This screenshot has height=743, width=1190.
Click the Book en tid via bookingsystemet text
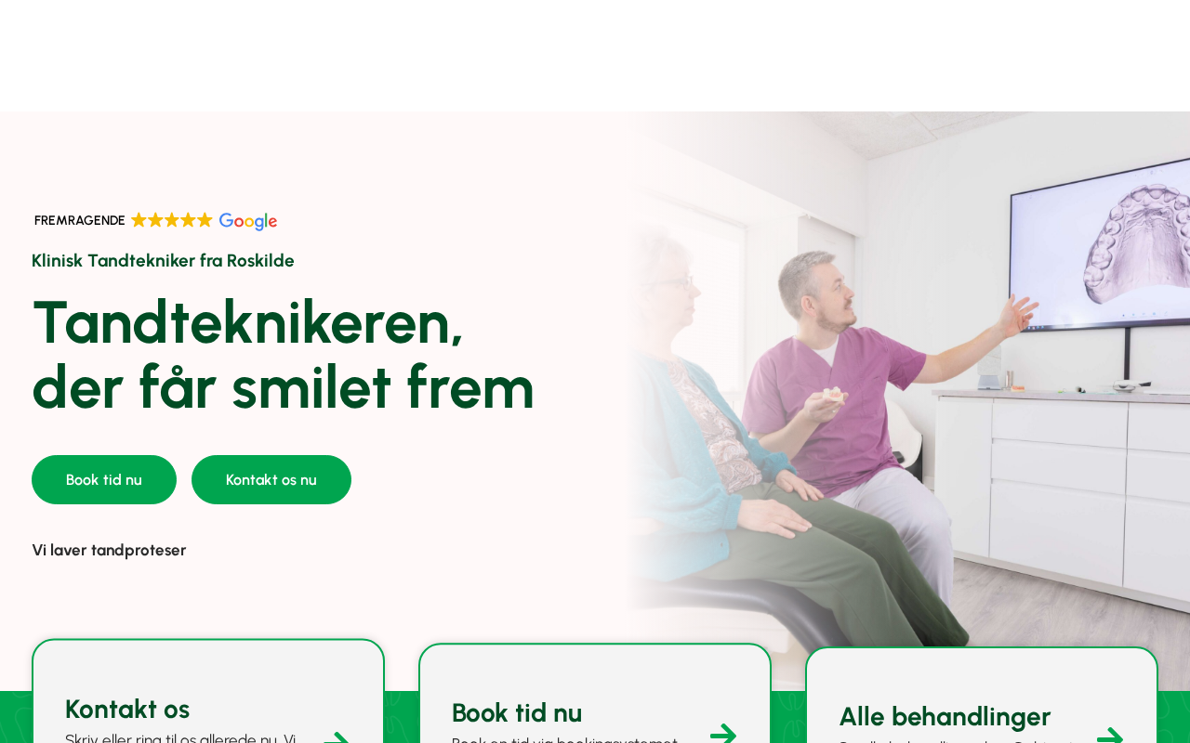[x=564, y=739]
